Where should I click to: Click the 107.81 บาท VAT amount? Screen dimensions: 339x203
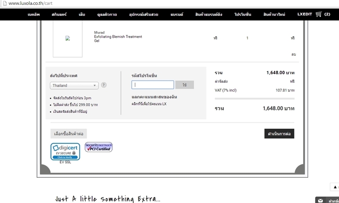click(285, 90)
